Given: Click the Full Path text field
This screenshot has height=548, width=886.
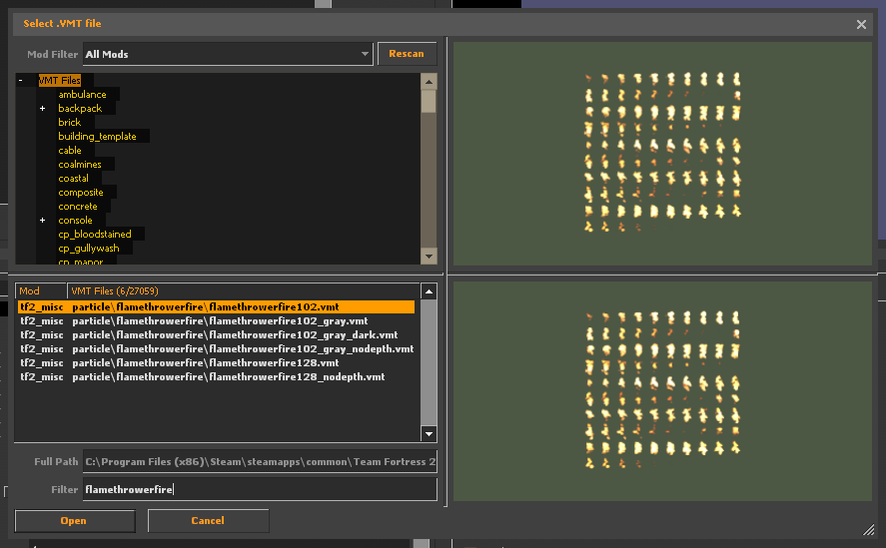Looking at the screenshot, I should coord(260,461).
